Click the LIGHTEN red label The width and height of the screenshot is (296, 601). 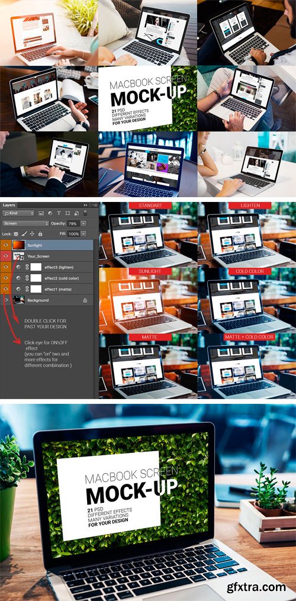[250, 205]
